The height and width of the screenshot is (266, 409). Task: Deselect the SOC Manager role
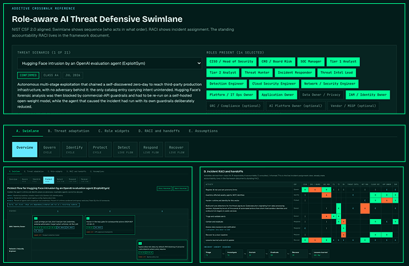[x=311, y=62]
